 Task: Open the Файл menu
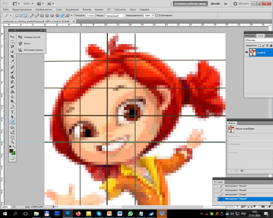point(6,10)
